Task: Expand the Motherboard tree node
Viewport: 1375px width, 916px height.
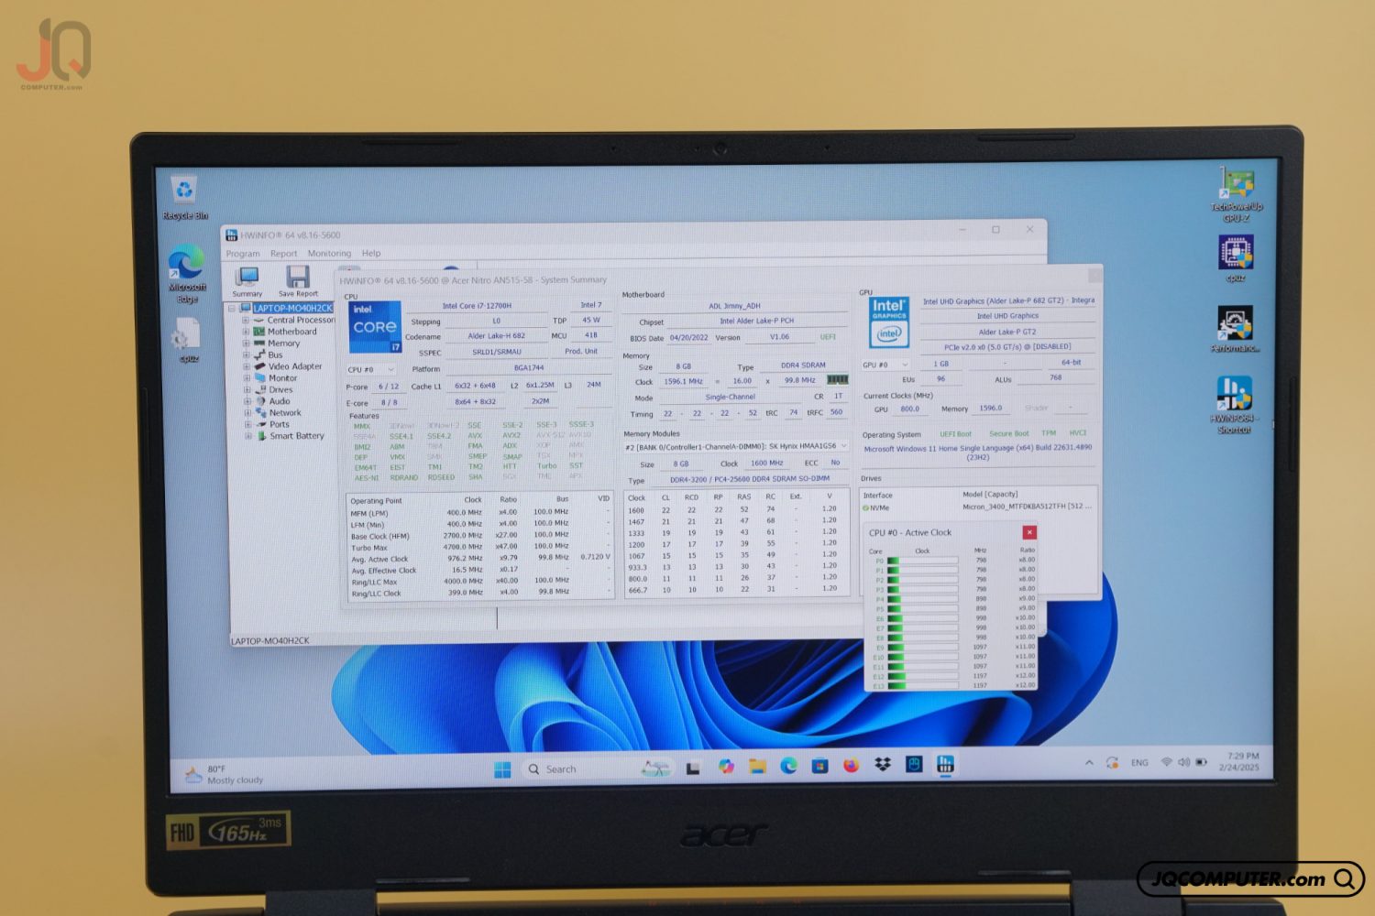Action: pos(245,332)
